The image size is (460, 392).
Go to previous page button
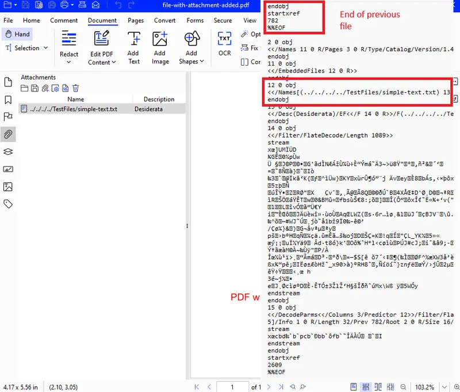tap(209, 387)
